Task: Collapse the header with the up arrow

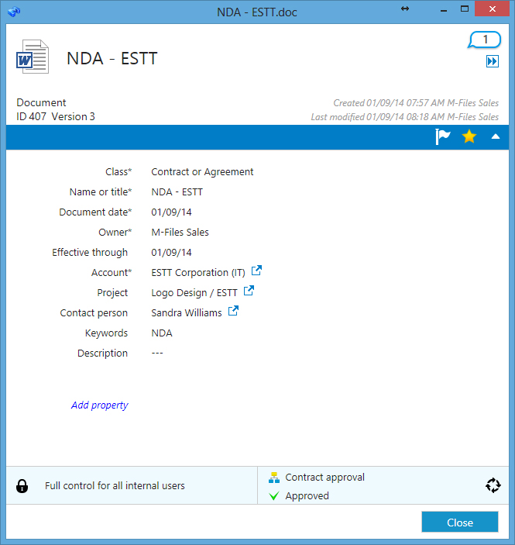Action: click(x=496, y=137)
